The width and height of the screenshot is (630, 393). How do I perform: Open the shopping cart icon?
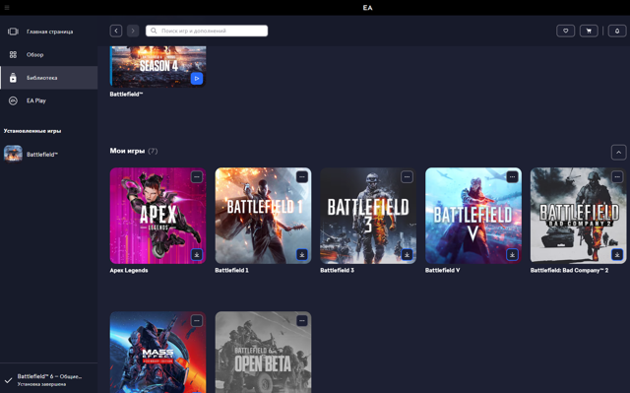coord(589,31)
